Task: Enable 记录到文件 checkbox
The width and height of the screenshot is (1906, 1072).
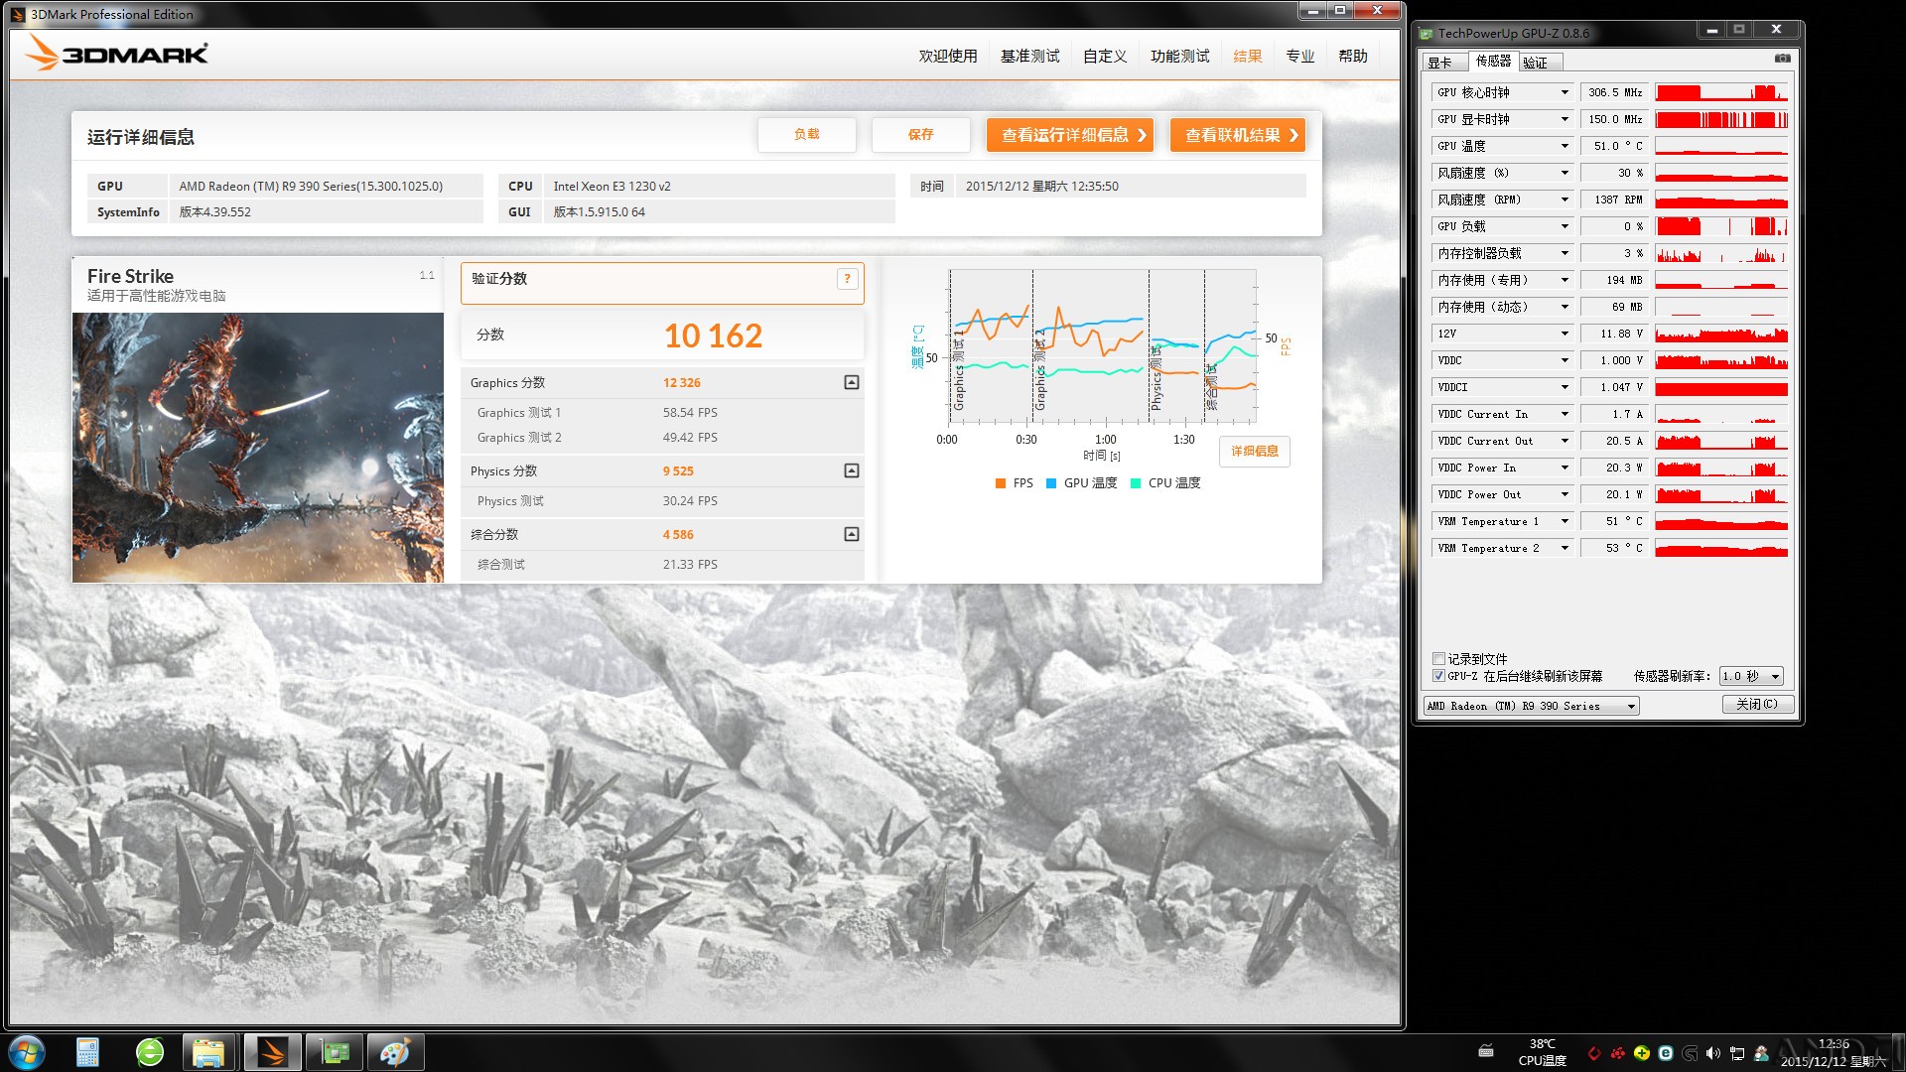Action: click(x=1438, y=659)
